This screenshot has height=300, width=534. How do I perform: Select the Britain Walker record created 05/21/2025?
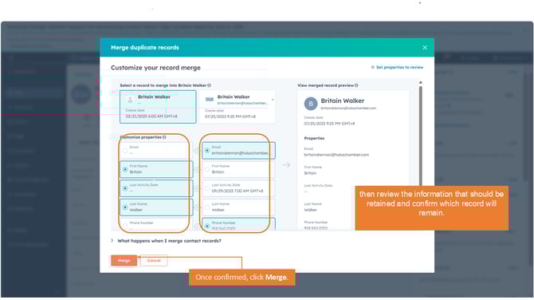(x=158, y=107)
